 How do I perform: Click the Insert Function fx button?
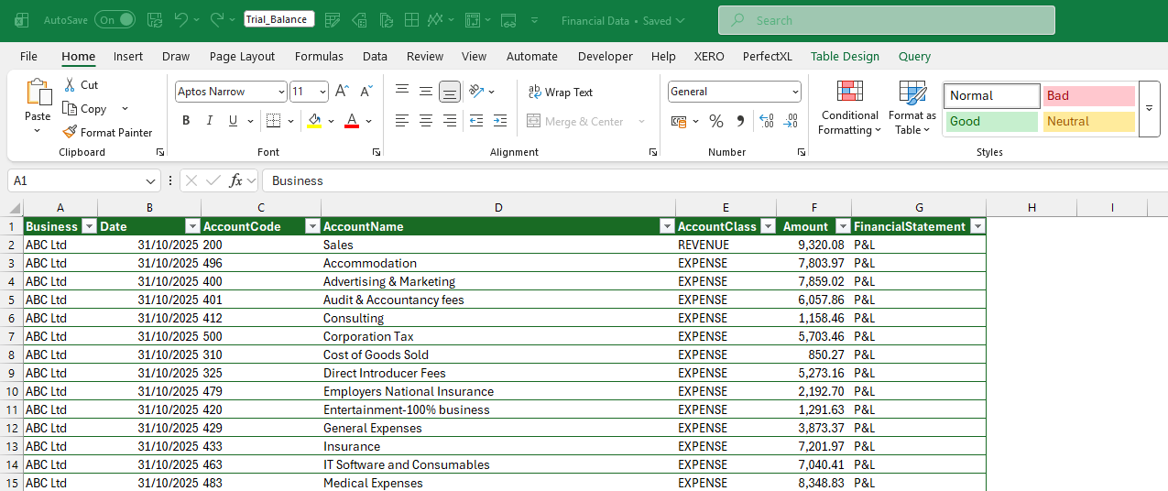235,180
